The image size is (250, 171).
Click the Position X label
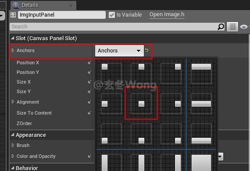[x=28, y=63]
